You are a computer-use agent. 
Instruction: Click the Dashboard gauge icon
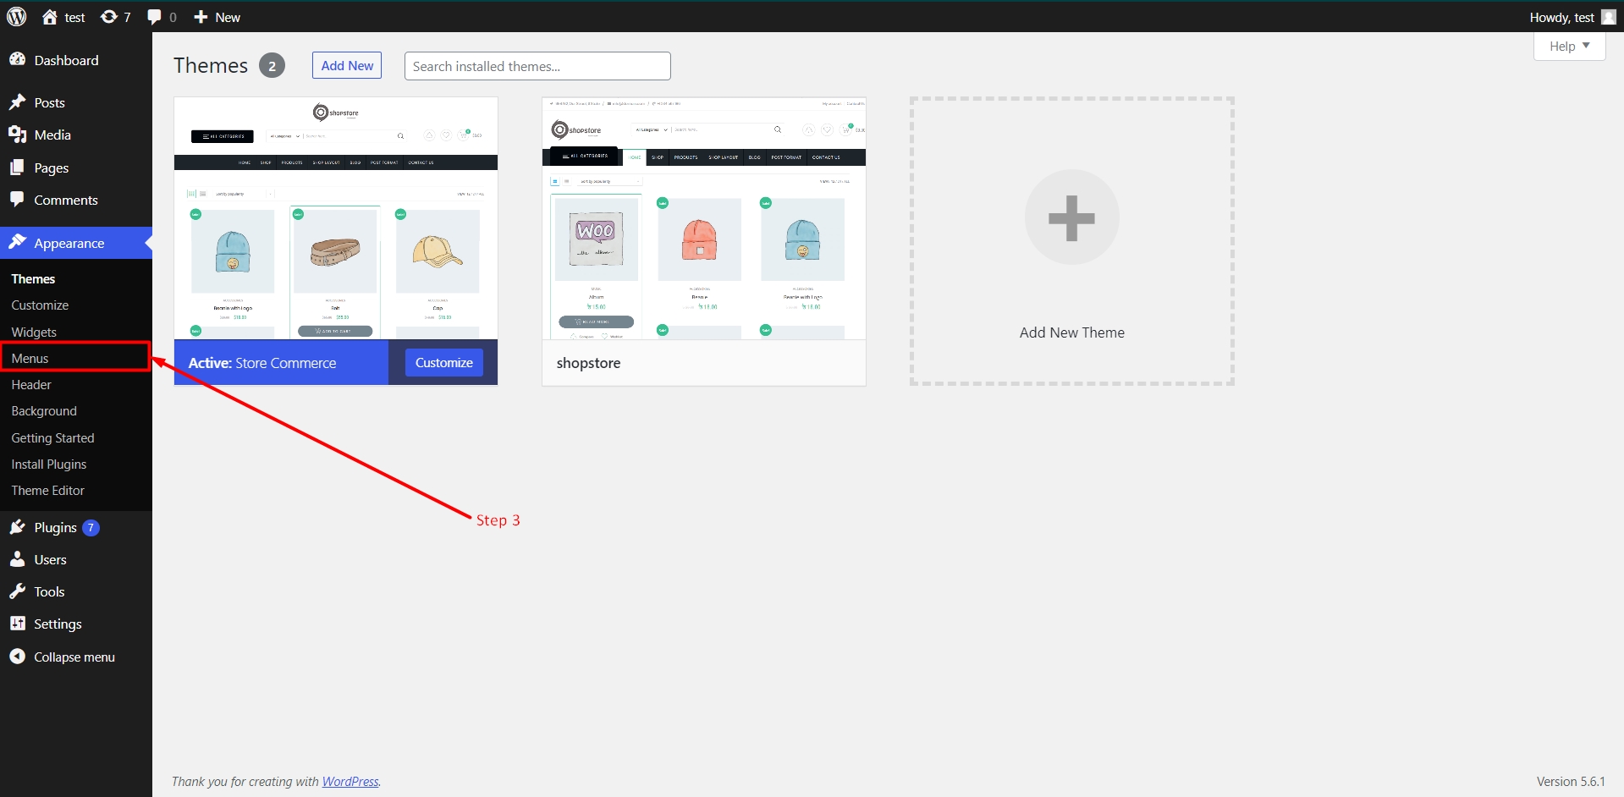coord(17,59)
